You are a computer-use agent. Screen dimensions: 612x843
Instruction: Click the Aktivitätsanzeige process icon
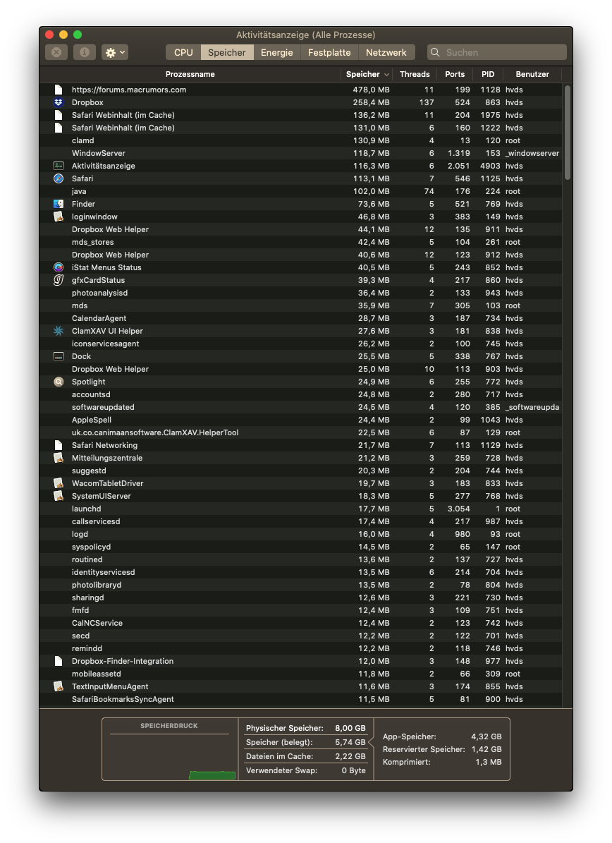59,166
